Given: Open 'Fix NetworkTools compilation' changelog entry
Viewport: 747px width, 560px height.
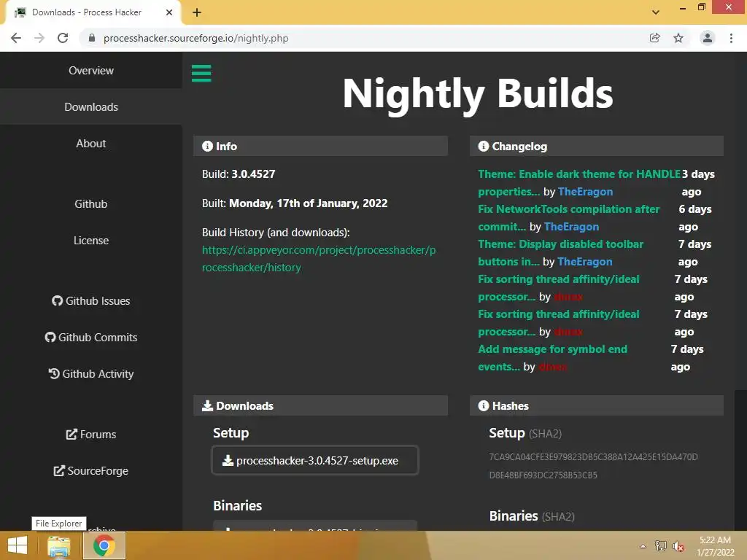Looking at the screenshot, I should pos(569,217).
